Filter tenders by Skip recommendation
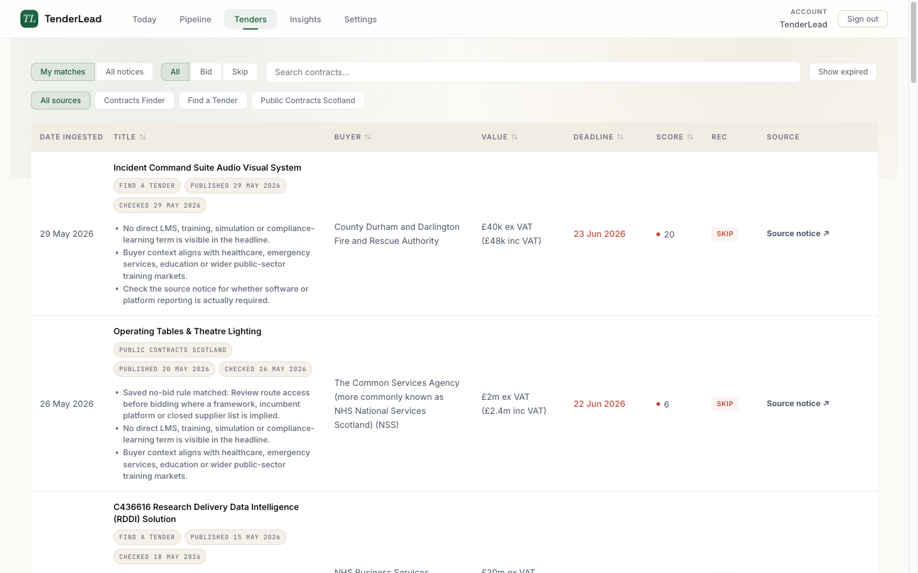The image size is (918, 573). pyautogui.click(x=240, y=72)
